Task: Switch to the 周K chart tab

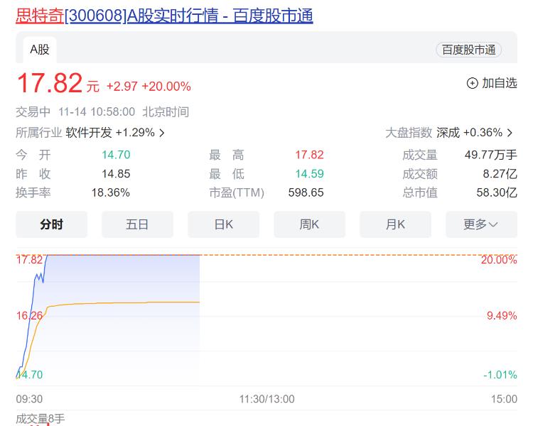Action: pyautogui.click(x=309, y=224)
